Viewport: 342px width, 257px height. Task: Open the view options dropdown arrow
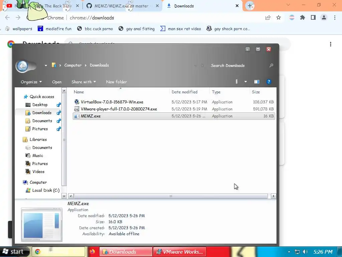coord(245,82)
